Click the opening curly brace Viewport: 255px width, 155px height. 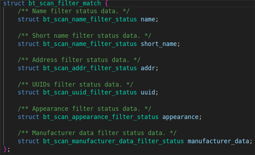pos(106,3)
